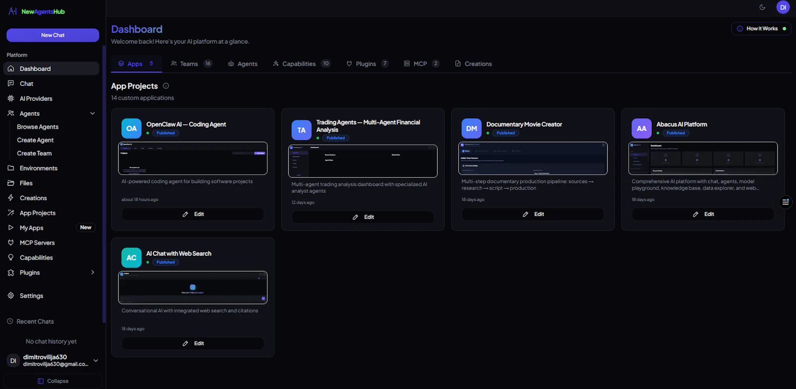Click the AA app avatar icon
The width and height of the screenshot is (796, 389).
pyautogui.click(x=642, y=129)
